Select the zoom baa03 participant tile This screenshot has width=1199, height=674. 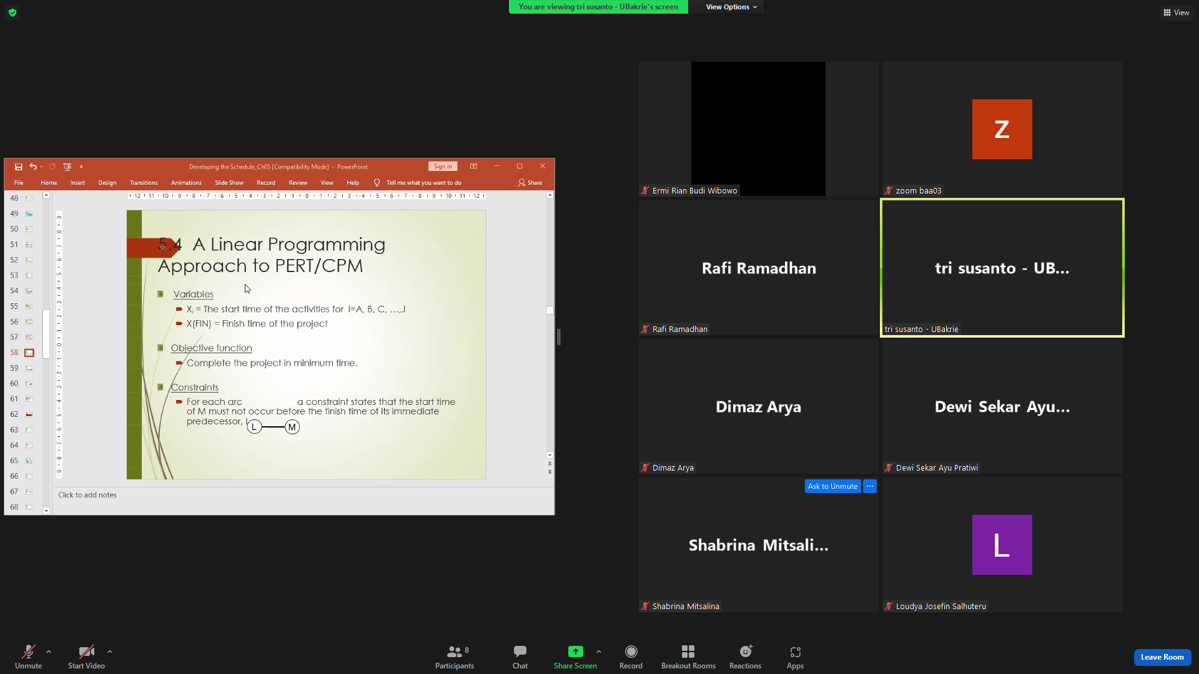tap(1002, 129)
